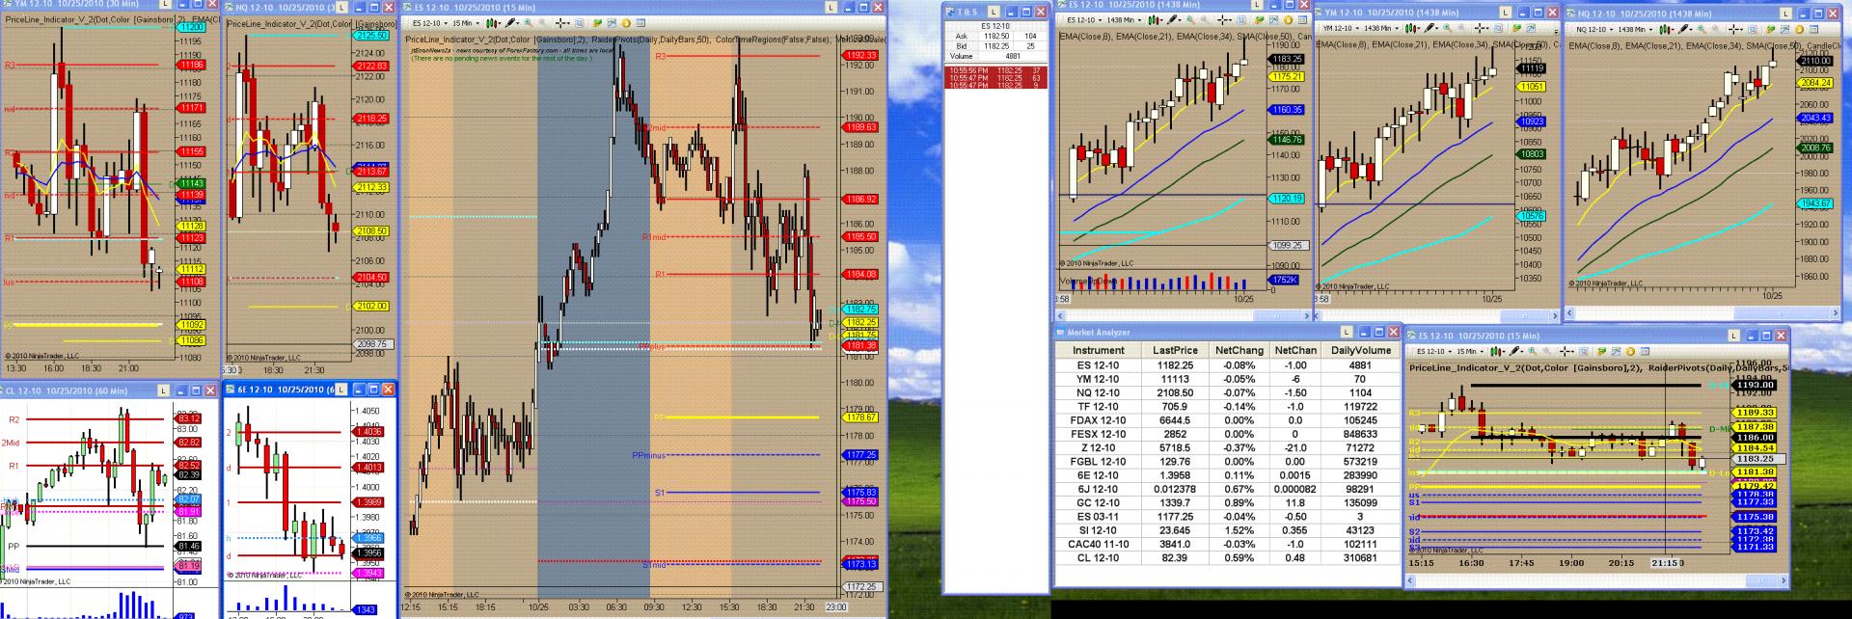Select drawing pencil in ES 1438 Min chart
The width and height of the screenshot is (1852, 619).
(1174, 19)
